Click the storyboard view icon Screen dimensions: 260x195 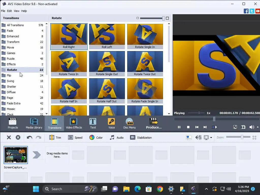pyautogui.click(x=189, y=137)
